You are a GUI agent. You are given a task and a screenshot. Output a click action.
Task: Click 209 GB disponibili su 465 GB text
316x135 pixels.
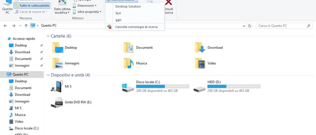pos(157,91)
